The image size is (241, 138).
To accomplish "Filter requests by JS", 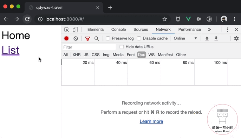I will [86, 55].
